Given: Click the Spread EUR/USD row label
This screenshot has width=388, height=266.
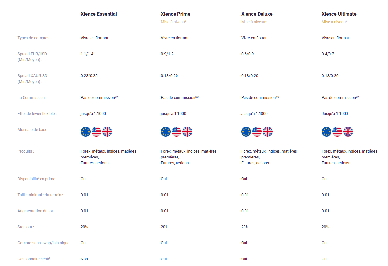Looking at the screenshot, I should [32, 57].
